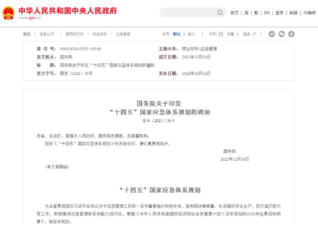Open the 无障碍 accessibility link
The width and height of the screenshot is (318, 238).
[309, 13]
